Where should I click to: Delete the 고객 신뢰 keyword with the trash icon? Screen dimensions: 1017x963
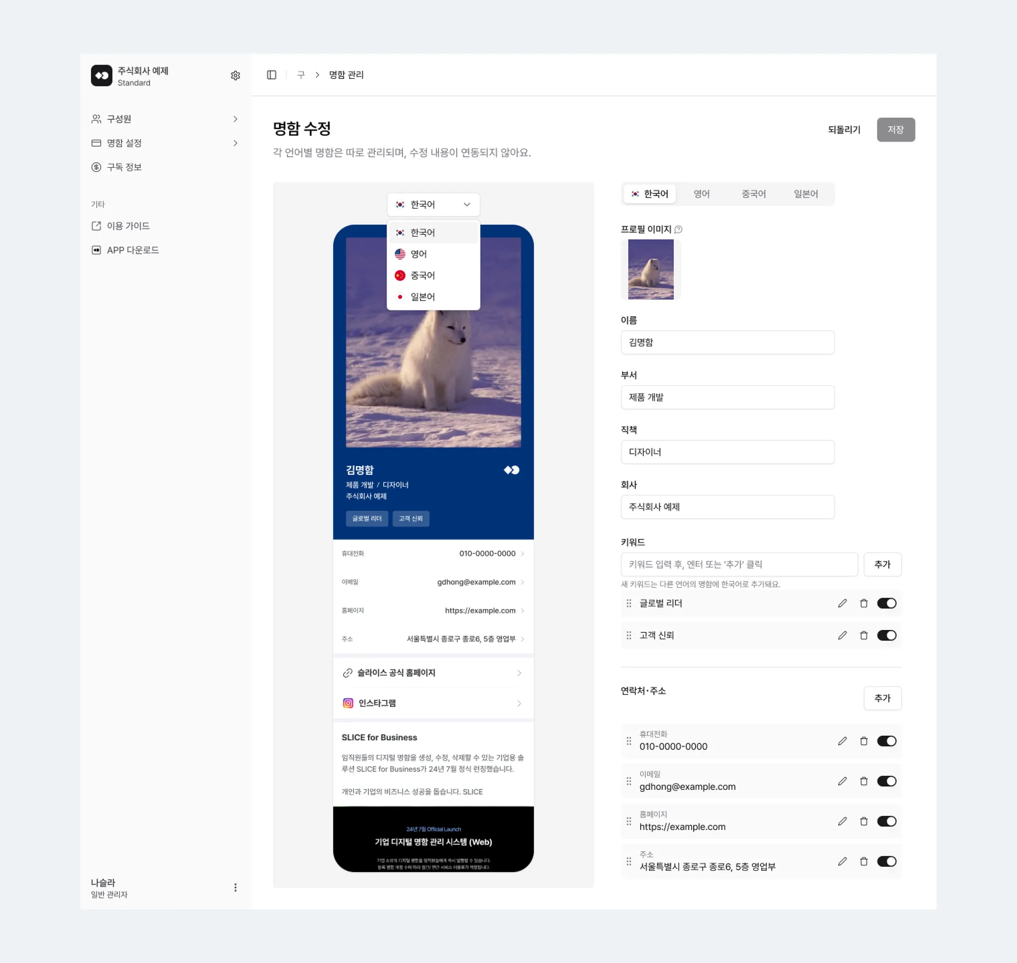(864, 635)
